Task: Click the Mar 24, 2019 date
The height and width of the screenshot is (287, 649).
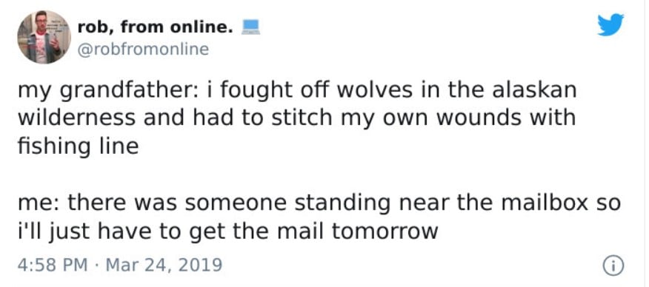Action: coord(164,264)
